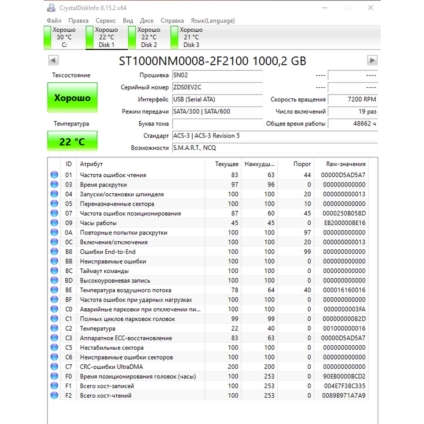Click status orb for attribute F2 Всего хост-чтений
Image resolution: width=424 pixels, height=424 pixels.
pos(54,395)
